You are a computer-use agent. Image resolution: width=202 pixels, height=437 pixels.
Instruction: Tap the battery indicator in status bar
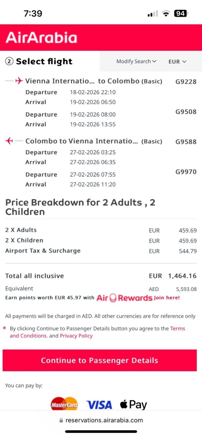pyautogui.click(x=181, y=13)
